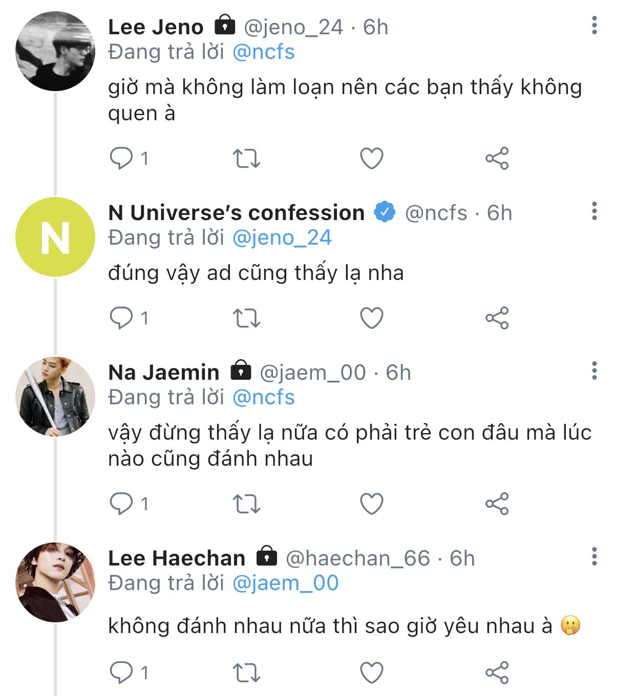Share N Universe's confession tweet

pos(497,318)
